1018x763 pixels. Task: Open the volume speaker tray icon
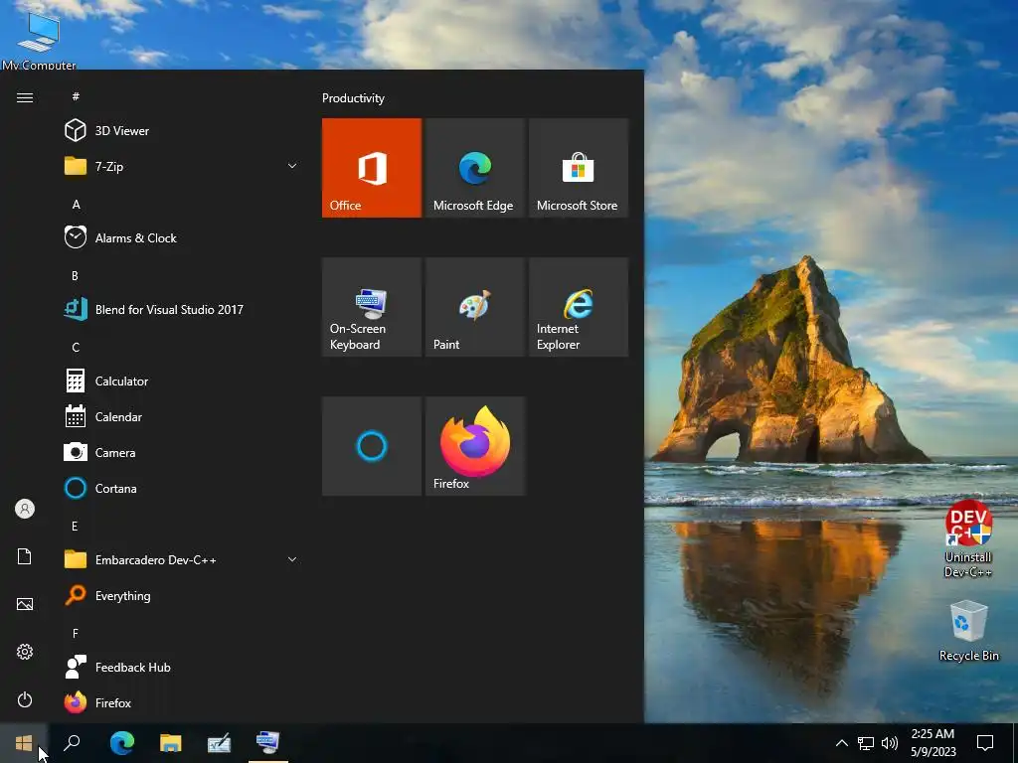pyautogui.click(x=890, y=743)
